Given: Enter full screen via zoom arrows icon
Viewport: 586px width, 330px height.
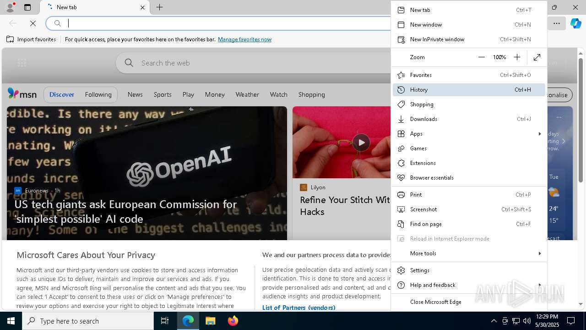Looking at the screenshot, I should [537, 57].
